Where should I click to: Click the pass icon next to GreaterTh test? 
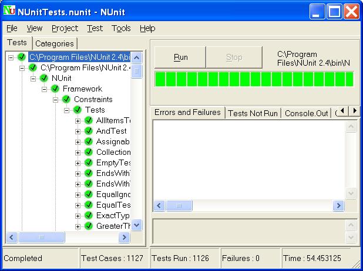click(x=89, y=226)
